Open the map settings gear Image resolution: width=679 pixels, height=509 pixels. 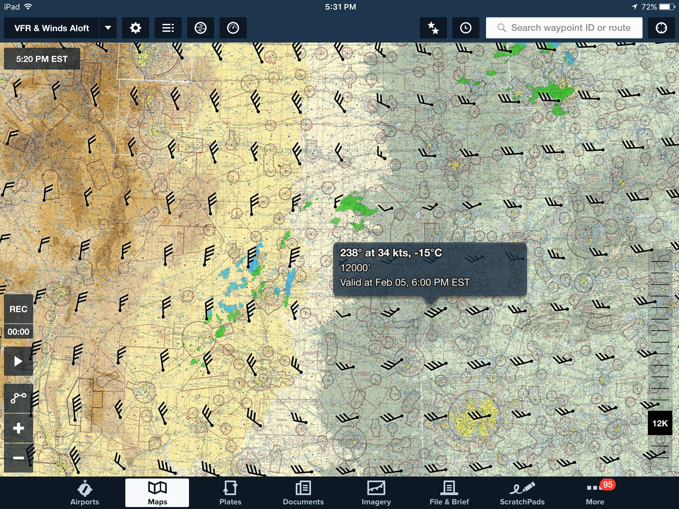click(x=136, y=28)
